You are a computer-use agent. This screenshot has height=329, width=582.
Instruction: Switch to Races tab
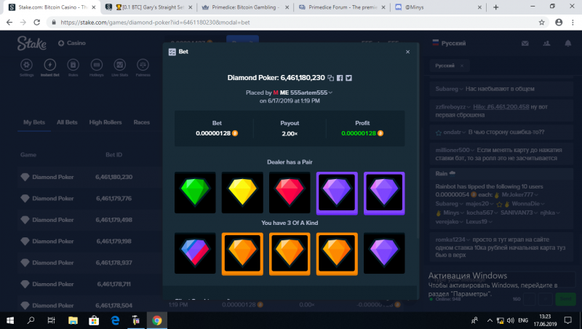tap(142, 122)
